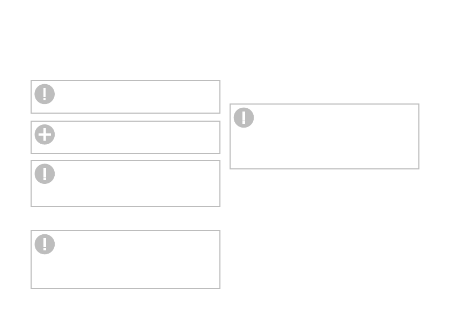Viewport: 450px width, 319px height.
Task: Click the body of the plus notice box
Action: pos(134,137)
